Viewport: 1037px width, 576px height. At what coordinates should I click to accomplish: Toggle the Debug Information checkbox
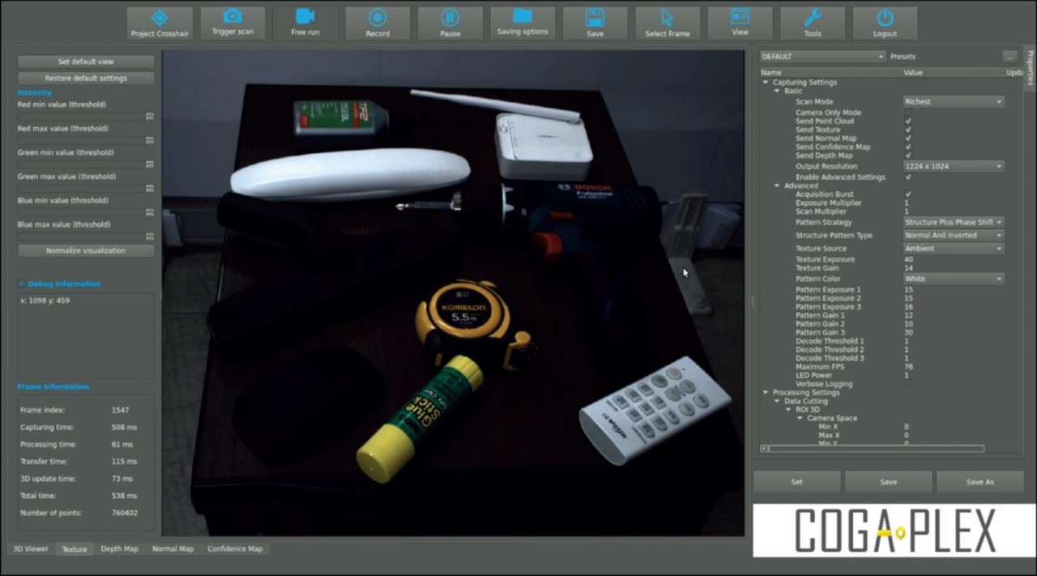22,284
